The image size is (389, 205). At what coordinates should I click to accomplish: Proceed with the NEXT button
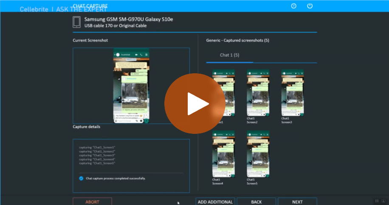click(x=297, y=202)
